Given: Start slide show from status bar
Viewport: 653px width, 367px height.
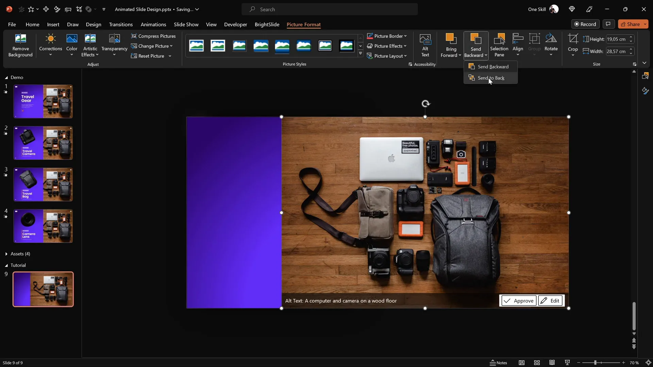Looking at the screenshot, I should (567, 363).
